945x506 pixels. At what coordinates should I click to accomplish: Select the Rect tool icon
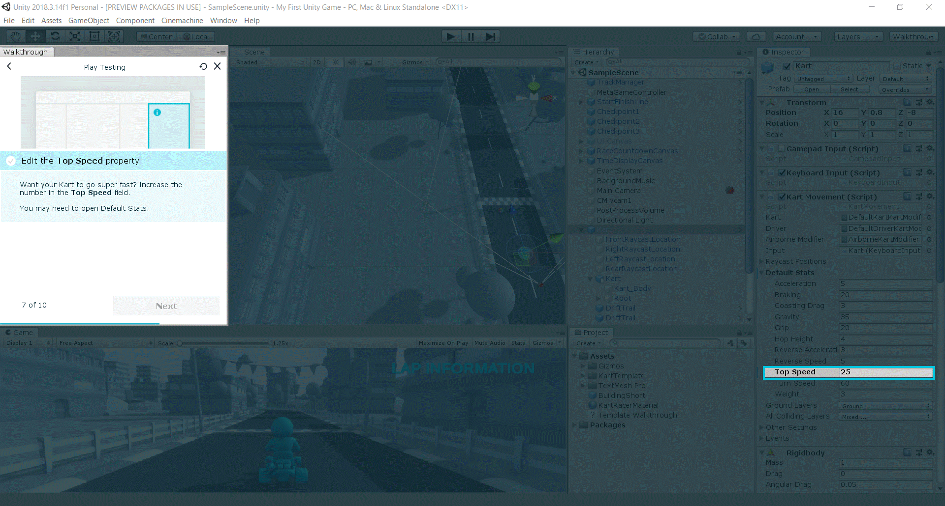(94, 36)
